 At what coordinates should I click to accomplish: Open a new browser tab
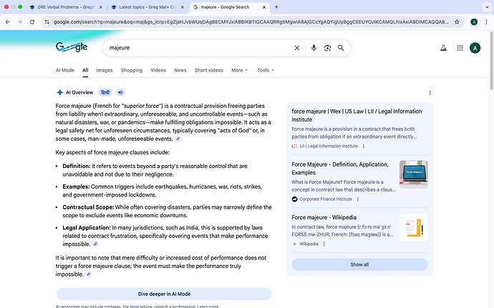point(276,7)
